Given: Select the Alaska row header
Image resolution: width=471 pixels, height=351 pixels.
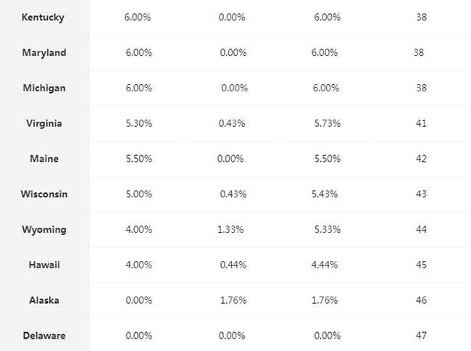Looking at the screenshot, I should click(x=44, y=300).
